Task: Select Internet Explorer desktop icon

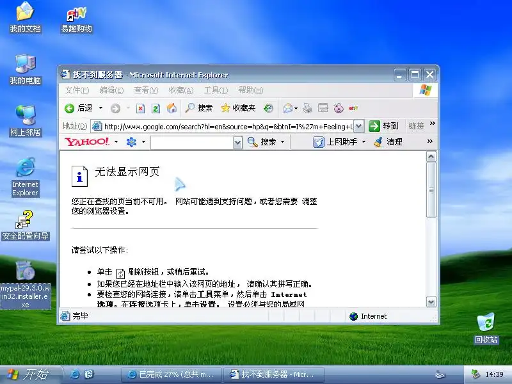Action: pos(25,177)
